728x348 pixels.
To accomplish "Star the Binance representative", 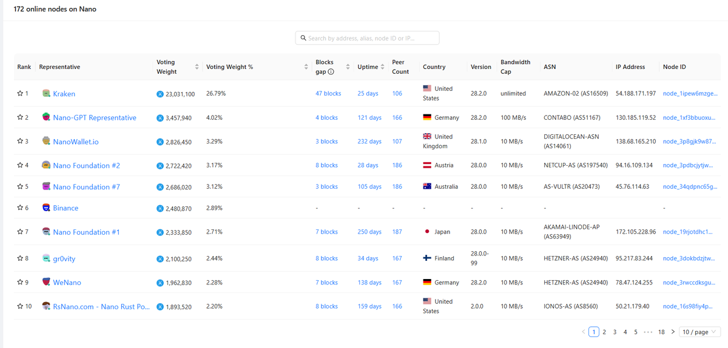I will tap(20, 208).
